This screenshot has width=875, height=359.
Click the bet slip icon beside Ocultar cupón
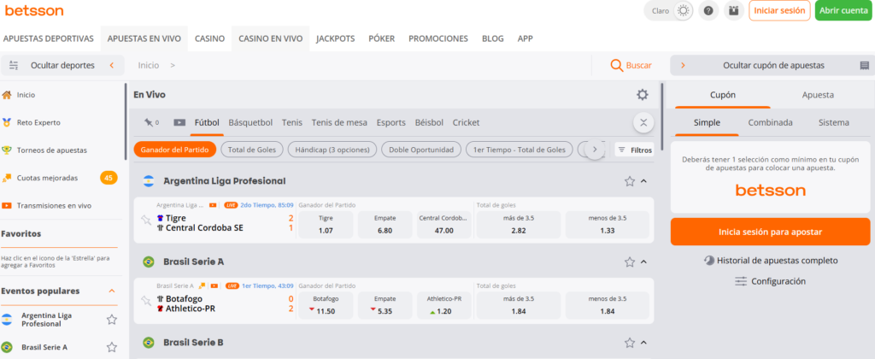click(865, 65)
